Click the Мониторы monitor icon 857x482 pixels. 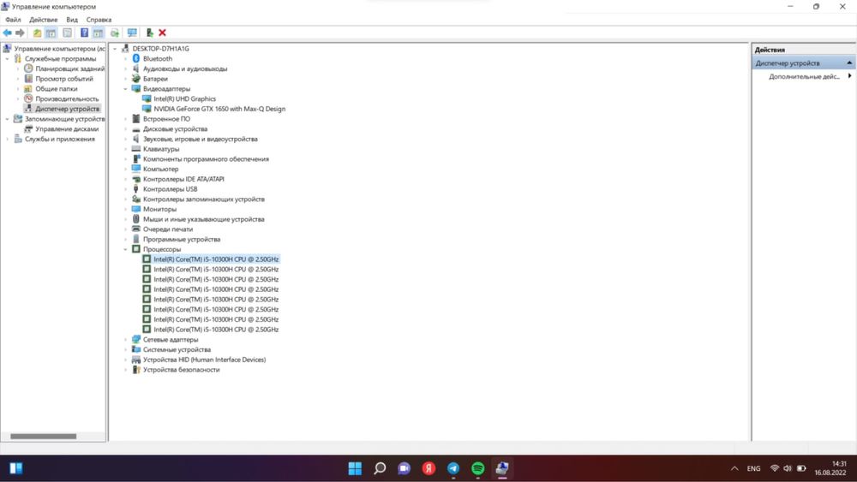tap(136, 209)
